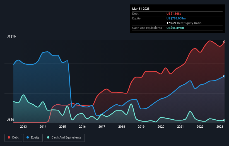This screenshot has width=229, height=146.
Task: Click the US$45.898m cash value
Action: coord(175,28)
